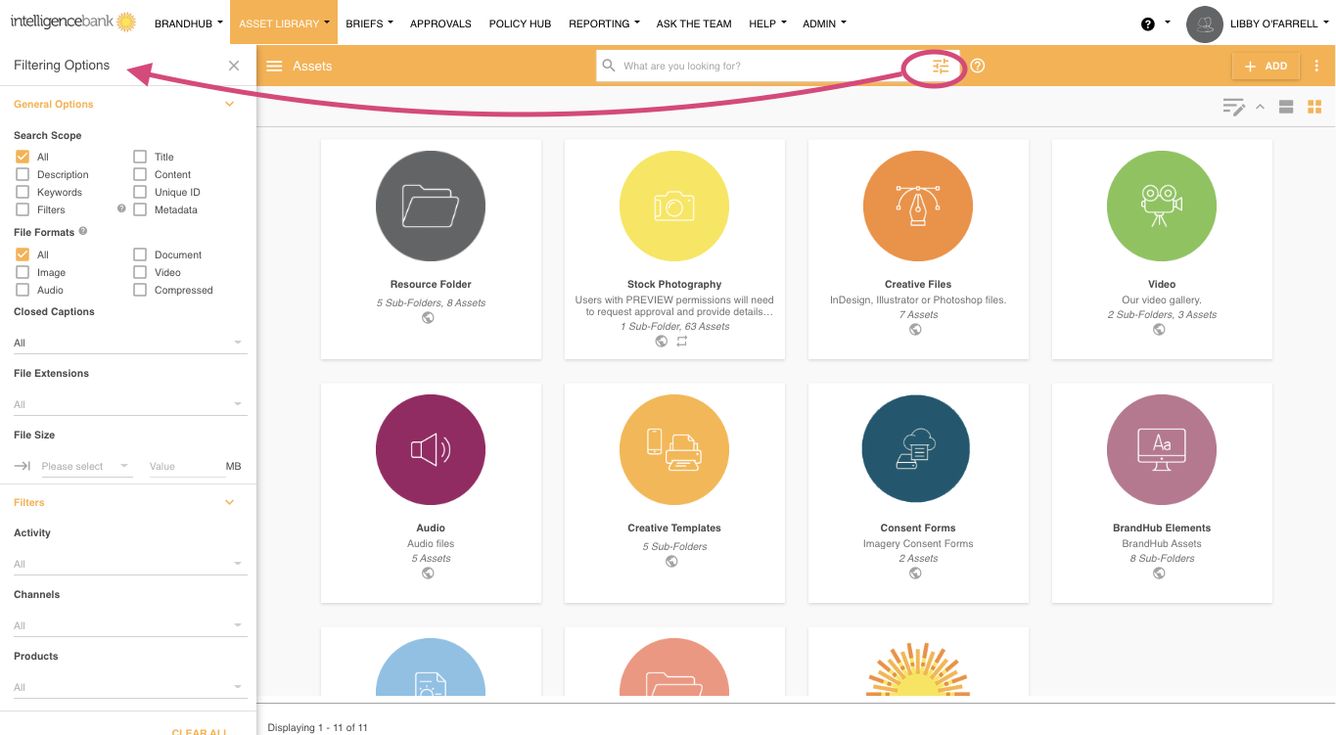Open the Asset Library menu

click(283, 23)
